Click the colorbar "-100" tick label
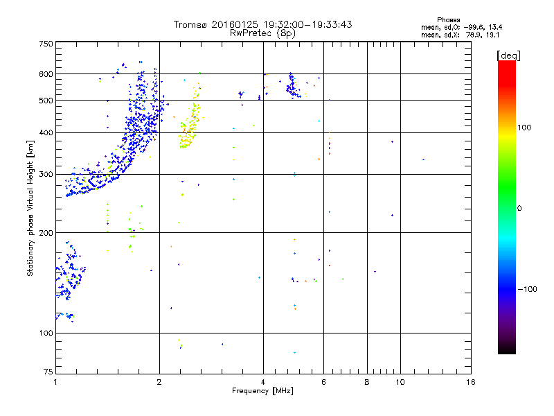 [x=527, y=289]
